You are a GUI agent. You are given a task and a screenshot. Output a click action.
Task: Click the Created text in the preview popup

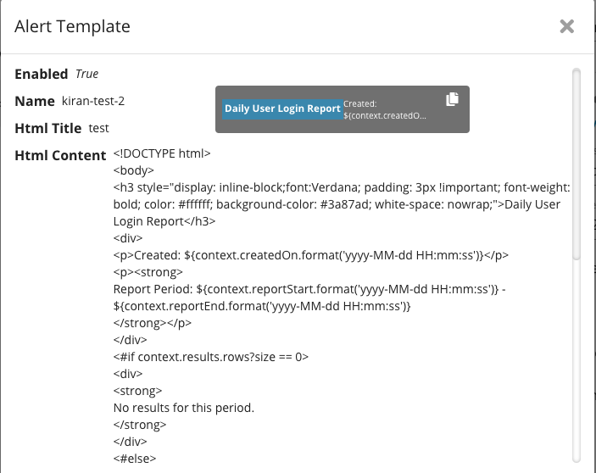(385, 109)
